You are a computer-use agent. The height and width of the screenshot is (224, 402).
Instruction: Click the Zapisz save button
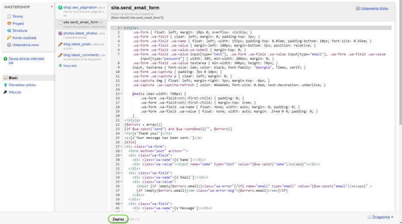[x=118, y=219]
